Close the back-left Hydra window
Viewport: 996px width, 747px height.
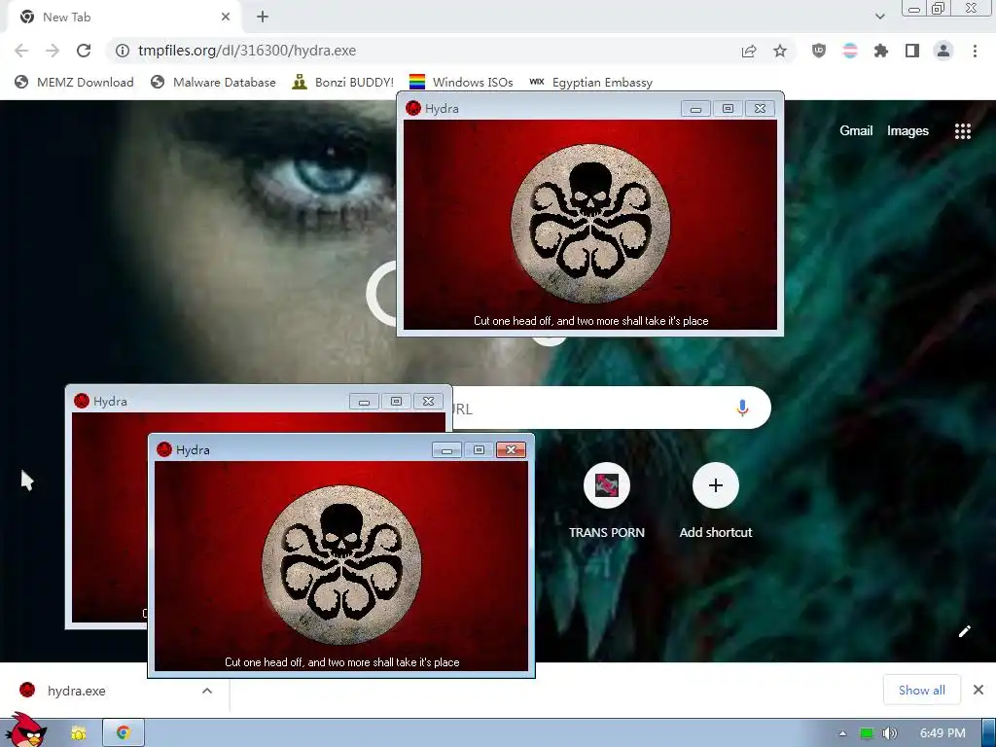pyautogui.click(x=428, y=402)
